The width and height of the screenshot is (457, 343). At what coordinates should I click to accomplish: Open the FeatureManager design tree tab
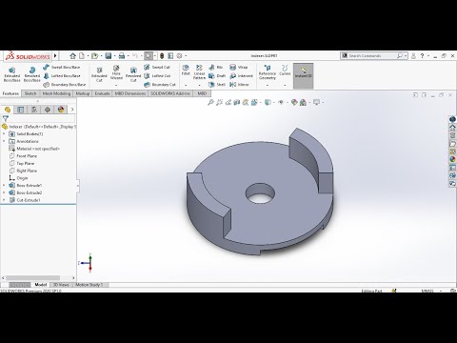(x=7, y=110)
